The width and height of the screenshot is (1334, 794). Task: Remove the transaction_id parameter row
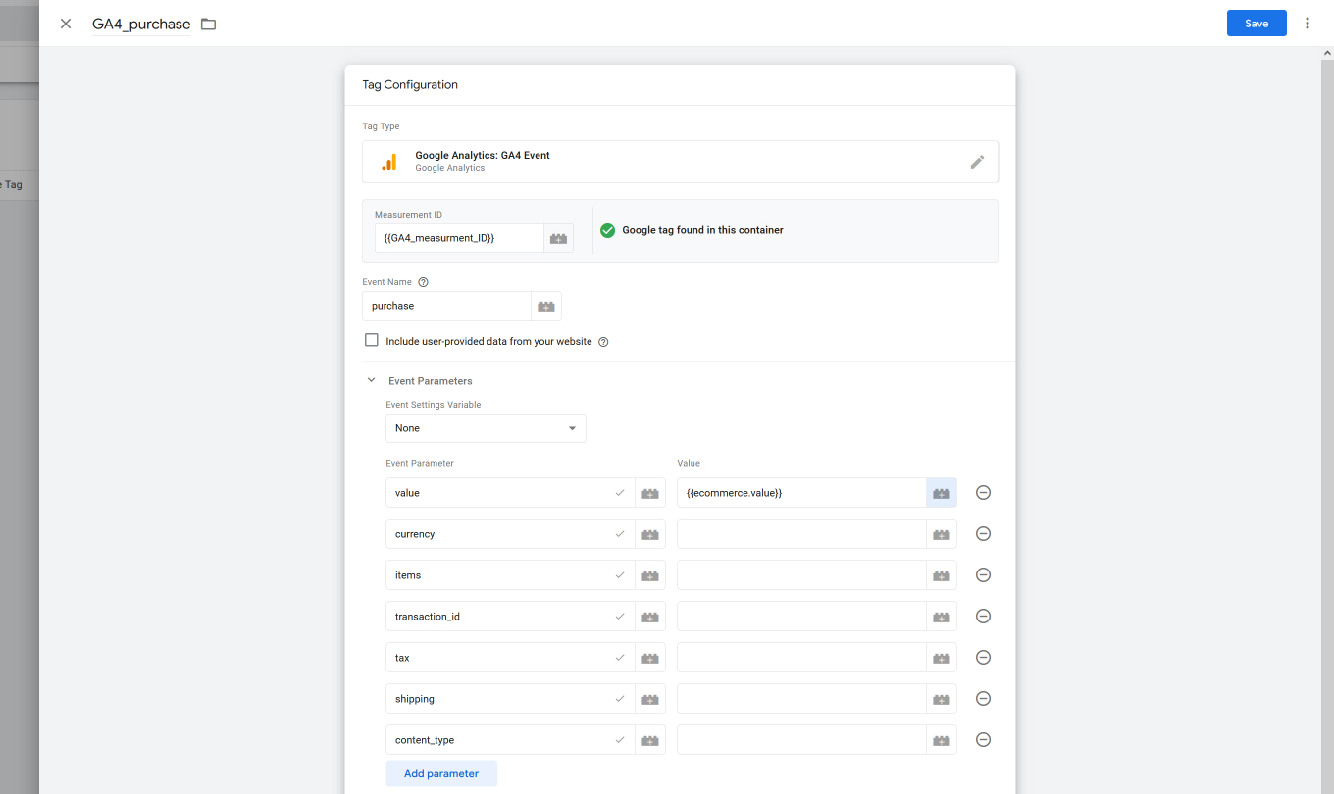point(983,617)
